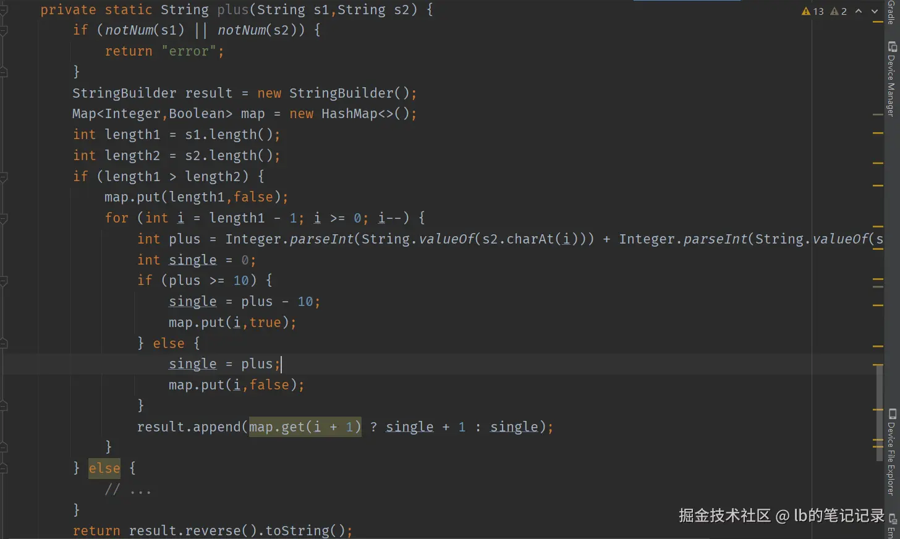Collapse the for loop using its gutter marker
The image size is (900, 539).
4,218
